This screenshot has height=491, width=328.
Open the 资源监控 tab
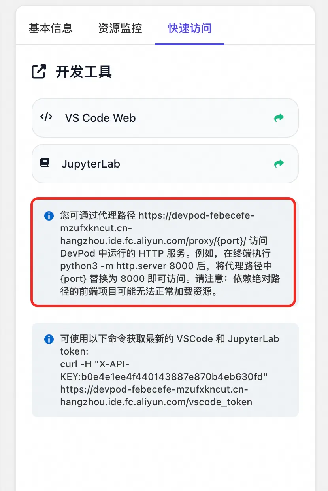120,28
